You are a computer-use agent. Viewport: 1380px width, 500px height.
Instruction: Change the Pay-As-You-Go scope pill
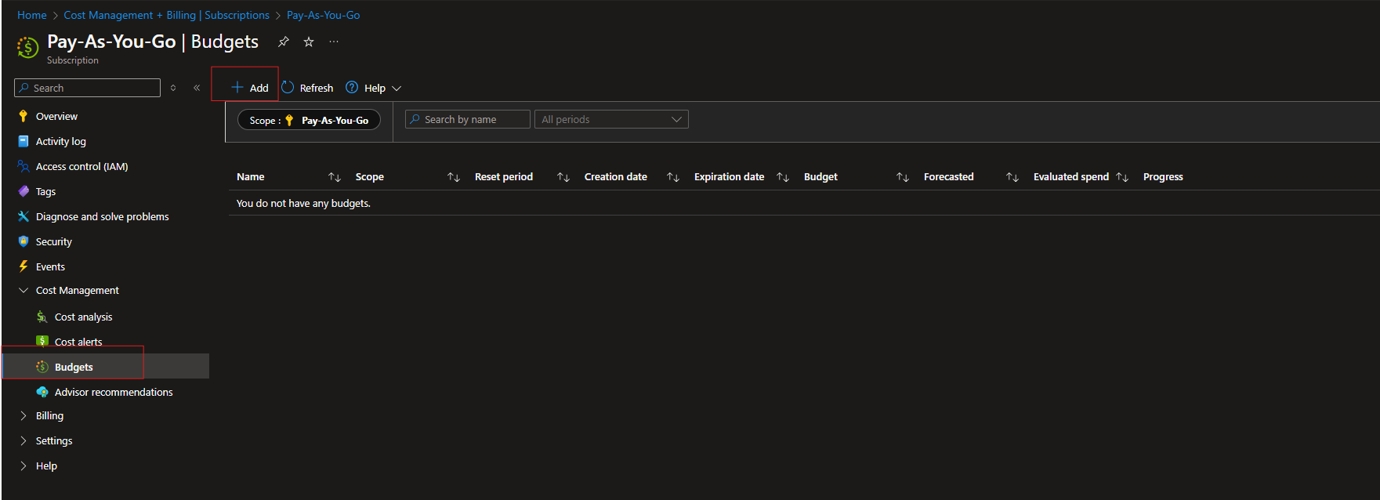click(x=309, y=120)
